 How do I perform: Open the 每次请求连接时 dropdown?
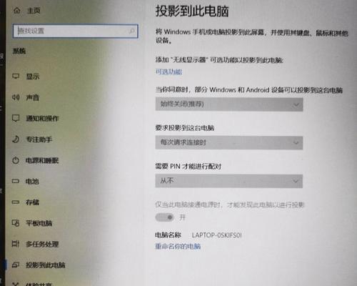[x=229, y=143]
